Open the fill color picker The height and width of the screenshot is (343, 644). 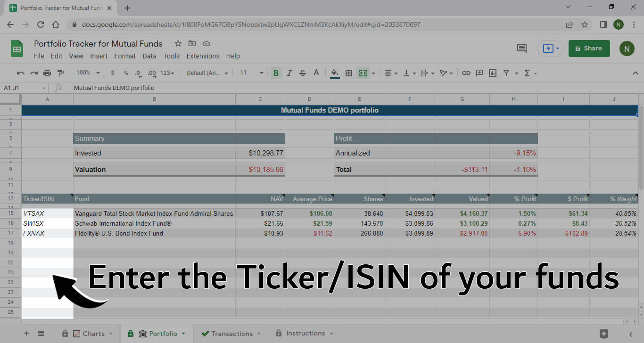pos(334,73)
